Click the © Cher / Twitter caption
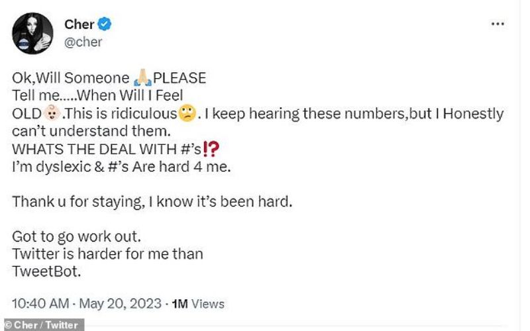 click(42, 325)
